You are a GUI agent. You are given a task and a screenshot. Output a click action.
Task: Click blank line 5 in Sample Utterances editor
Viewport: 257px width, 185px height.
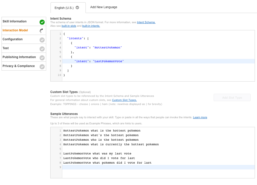158,149
